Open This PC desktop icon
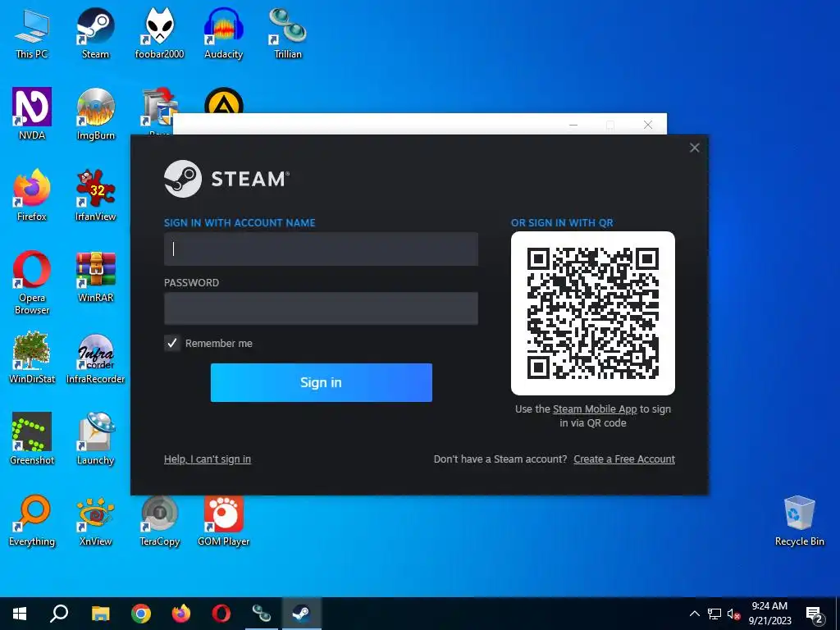This screenshot has width=840, height=630. click(x=32, y=33)
